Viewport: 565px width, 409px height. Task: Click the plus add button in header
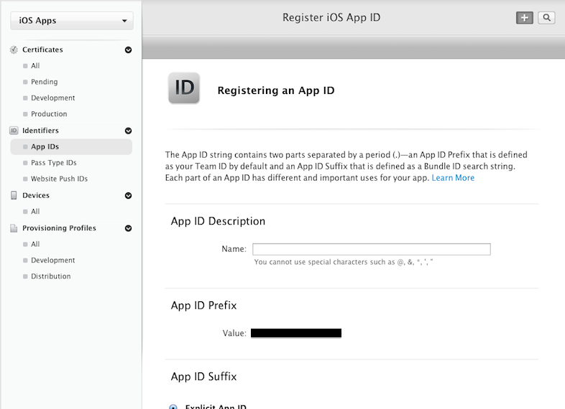tap(524, 18)
